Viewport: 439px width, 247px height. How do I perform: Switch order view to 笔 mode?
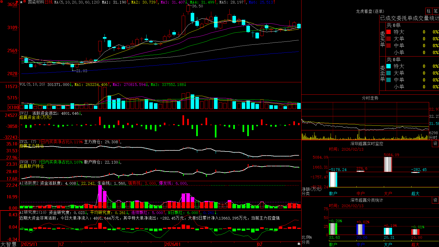[x=435, y=11]
